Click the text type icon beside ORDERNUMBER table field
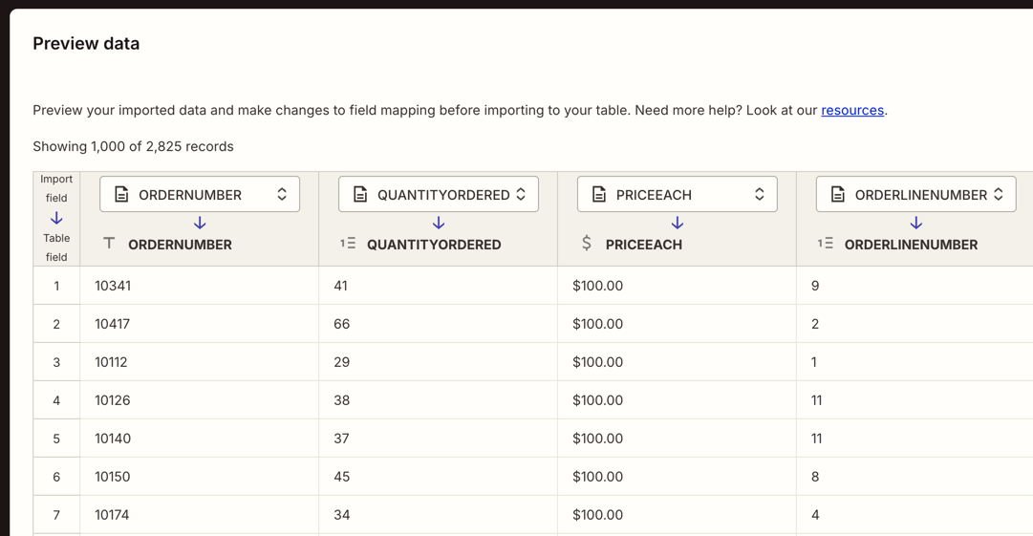The height and width of the screenshot is (536, 1033). [109, 244]
